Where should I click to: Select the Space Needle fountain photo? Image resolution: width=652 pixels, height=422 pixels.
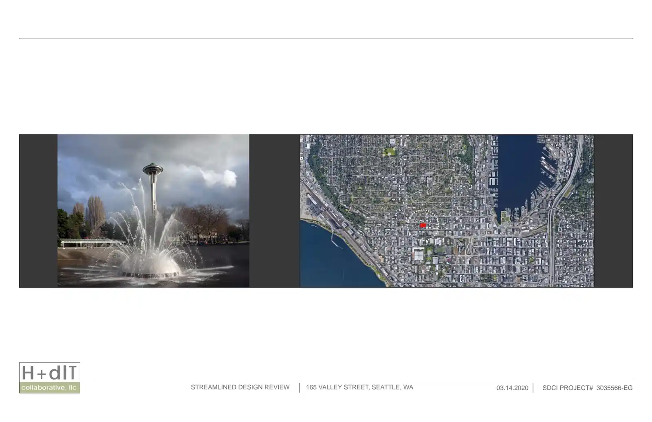pos(153,211)
